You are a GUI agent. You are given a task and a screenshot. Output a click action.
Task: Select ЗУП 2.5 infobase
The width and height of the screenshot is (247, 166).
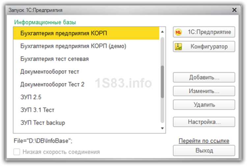click(x=86, y=97)
